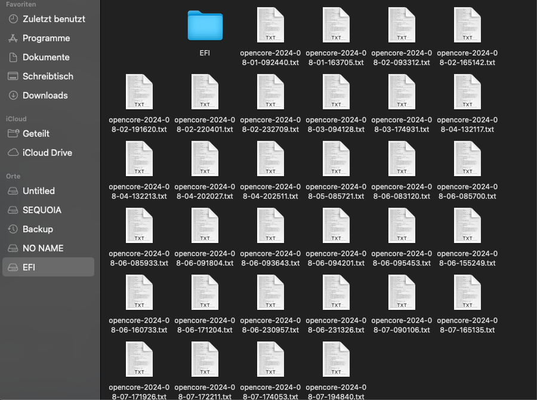Click the iCloud section header
The image size is (537, 400).
tap(16, 119)
